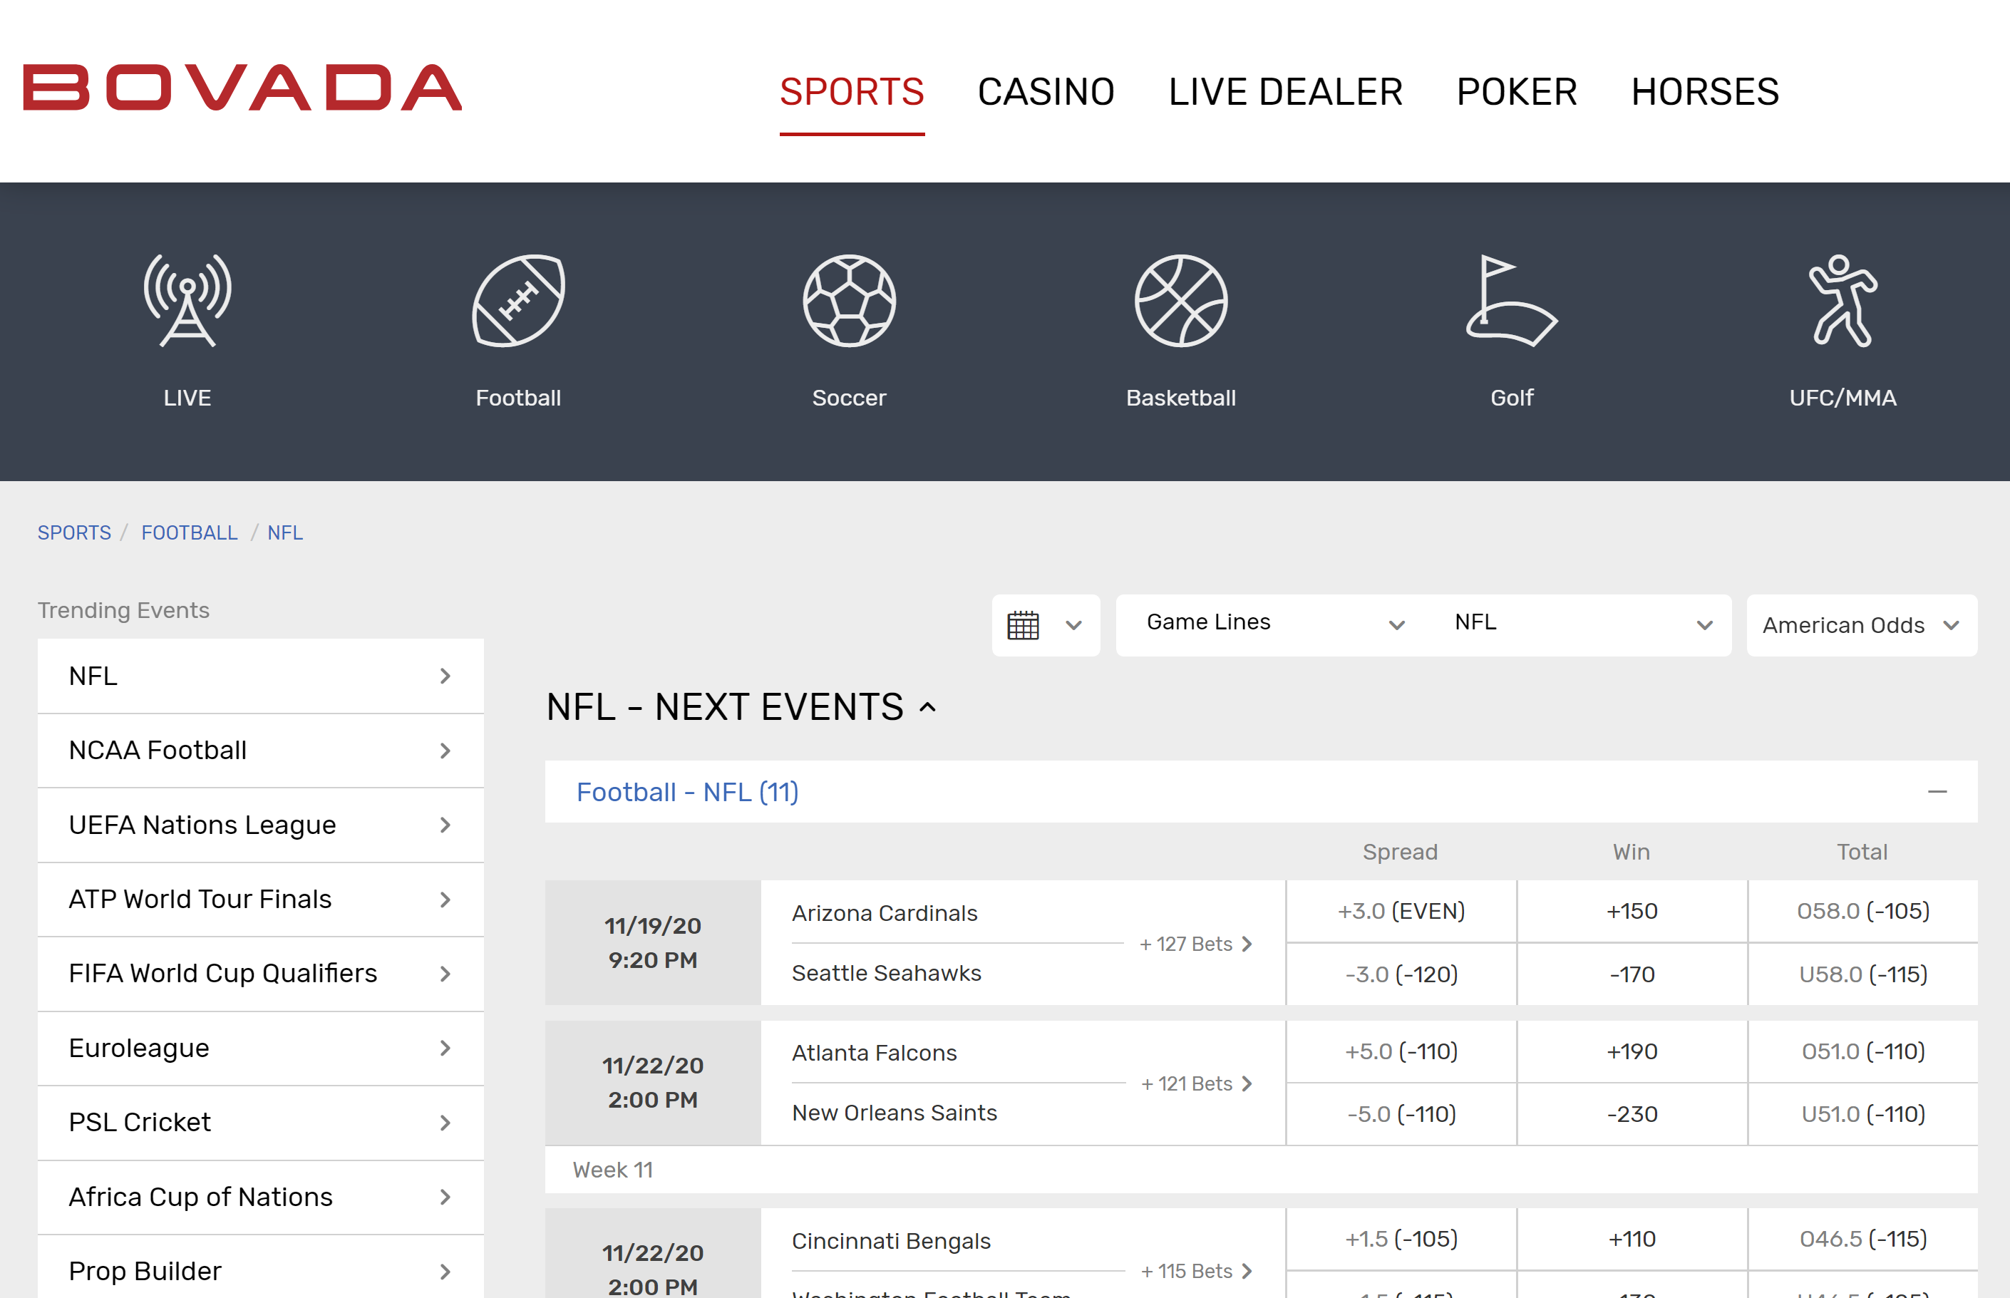2010x1298 pixels.
Task: Collapse the Football - NFL (11) section
Action: point(1937,791)
